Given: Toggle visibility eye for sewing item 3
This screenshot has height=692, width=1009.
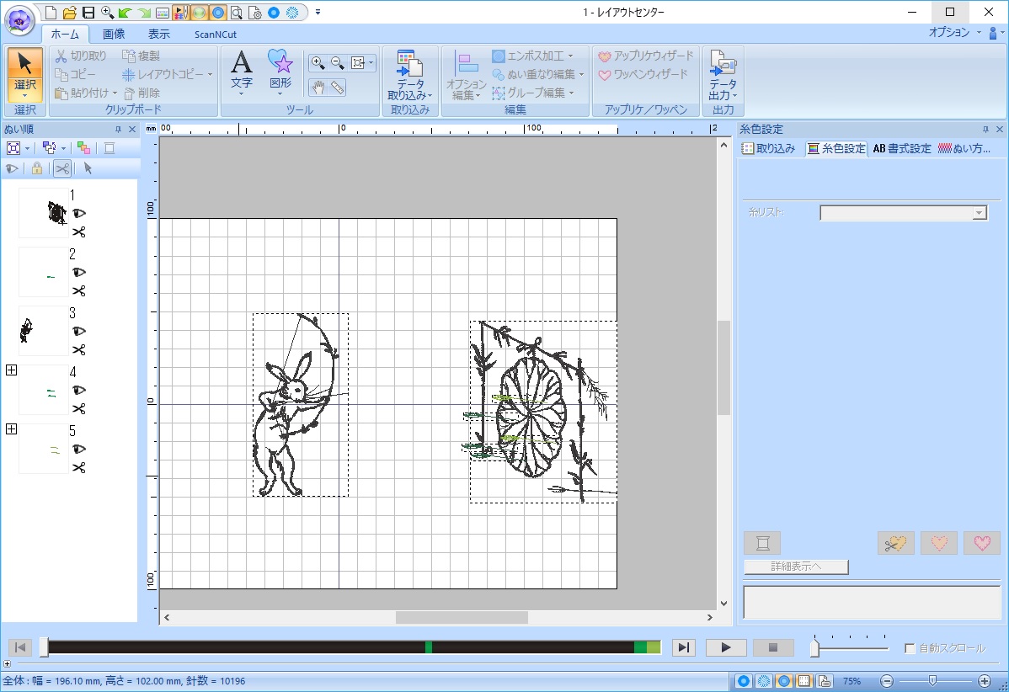Looking at the screenshot, I should point(79,331).
